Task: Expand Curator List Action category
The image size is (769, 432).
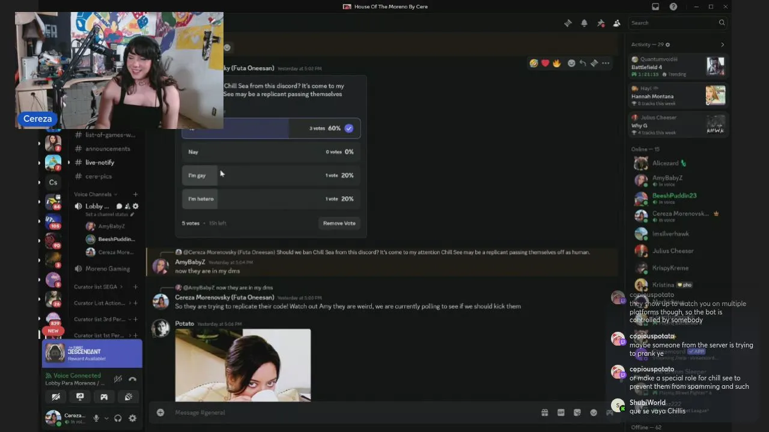Action: point(101,303)
